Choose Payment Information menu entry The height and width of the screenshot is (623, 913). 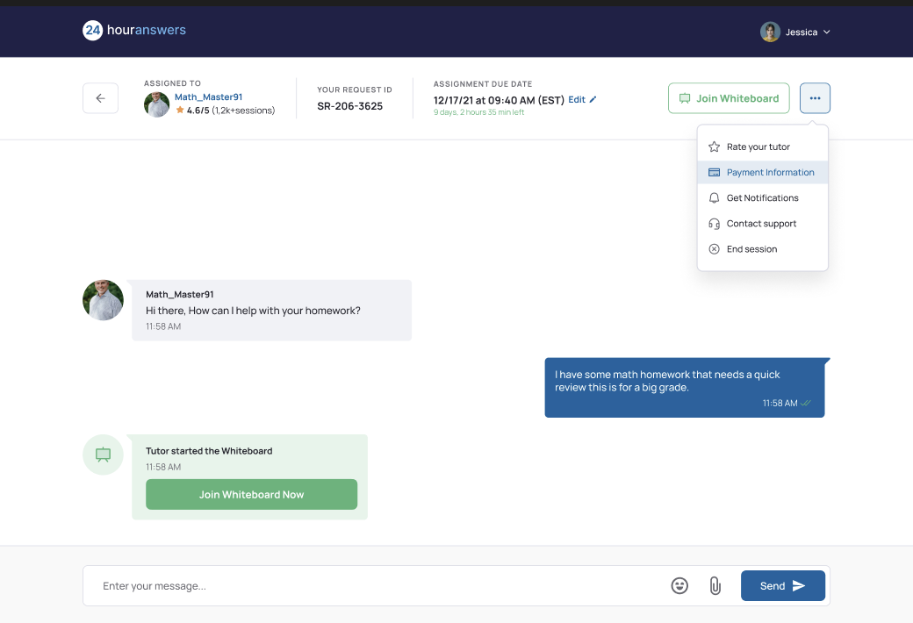[x=762, y=172]
